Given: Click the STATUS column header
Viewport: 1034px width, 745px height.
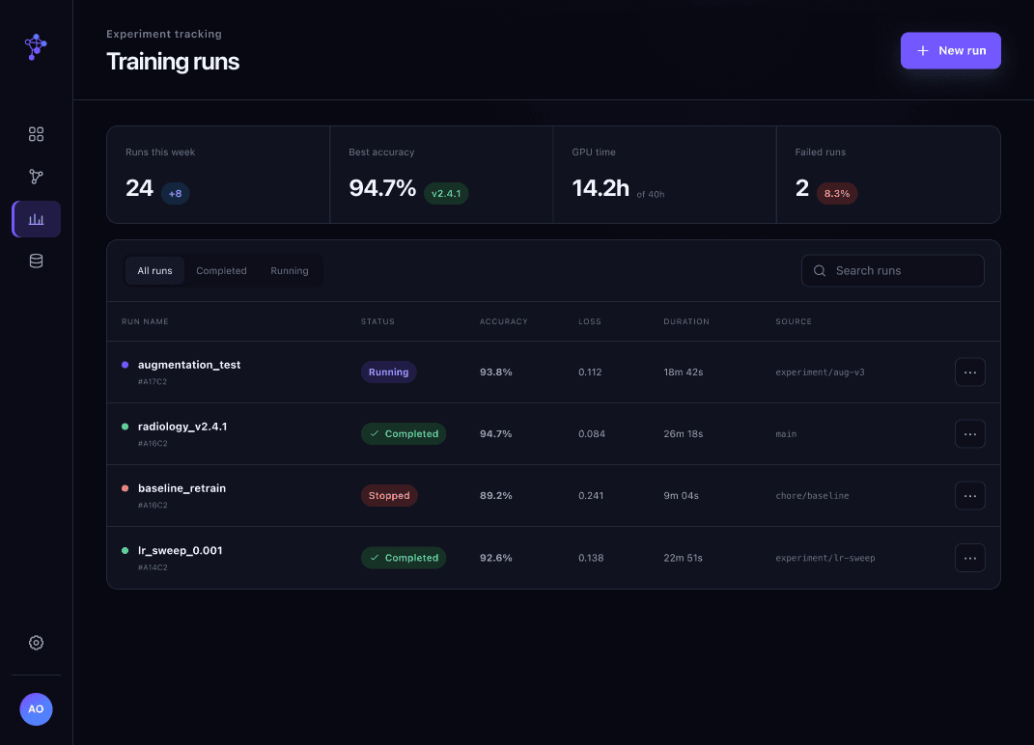Looking at the screenshot, I should pos(377,321).
